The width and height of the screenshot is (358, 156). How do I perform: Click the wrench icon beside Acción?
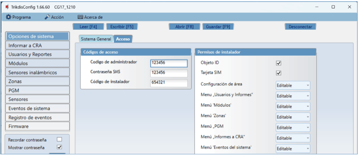coord(47,17)
